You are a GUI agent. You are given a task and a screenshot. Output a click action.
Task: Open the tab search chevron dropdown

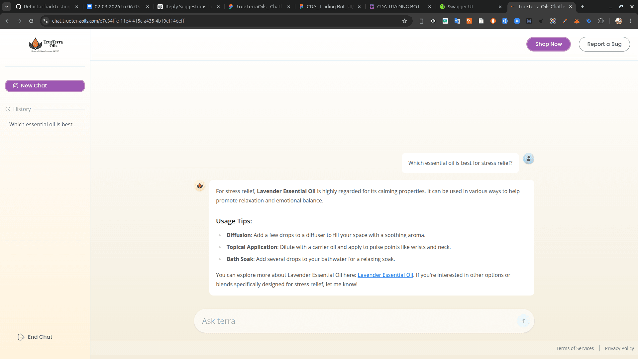point(7,6)
